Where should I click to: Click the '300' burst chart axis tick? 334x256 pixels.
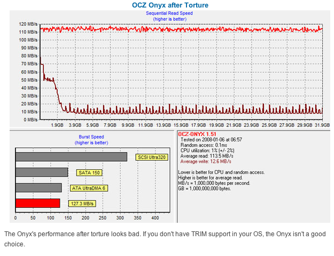[x=120, y=218]
